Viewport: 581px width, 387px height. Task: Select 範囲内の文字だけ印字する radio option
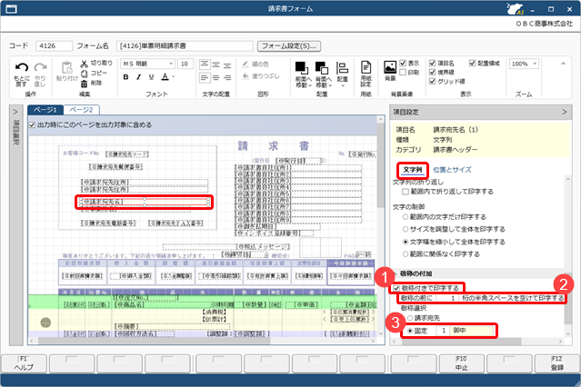(x=406, y=216)
